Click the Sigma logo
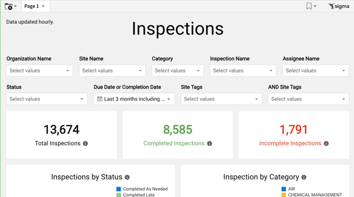 click(339, 6)
